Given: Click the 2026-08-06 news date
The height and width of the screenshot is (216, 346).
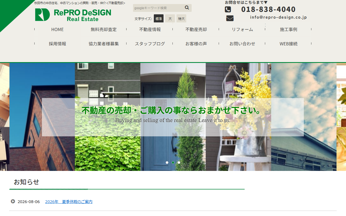Looking at the screenshot, I should tap(29, 202).
